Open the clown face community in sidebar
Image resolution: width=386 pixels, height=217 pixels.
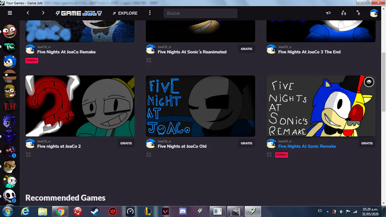[x=9, y=31]
